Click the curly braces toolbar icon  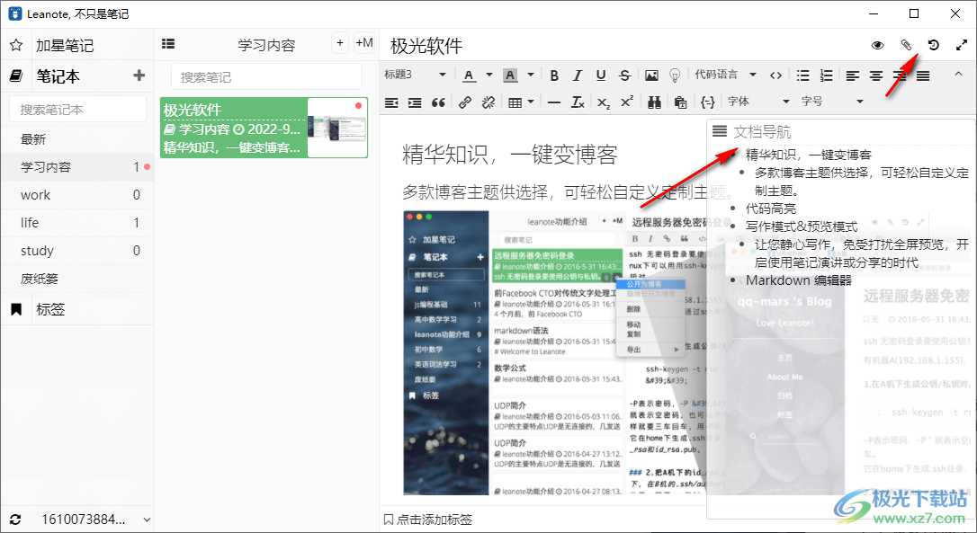coord(708,102)
